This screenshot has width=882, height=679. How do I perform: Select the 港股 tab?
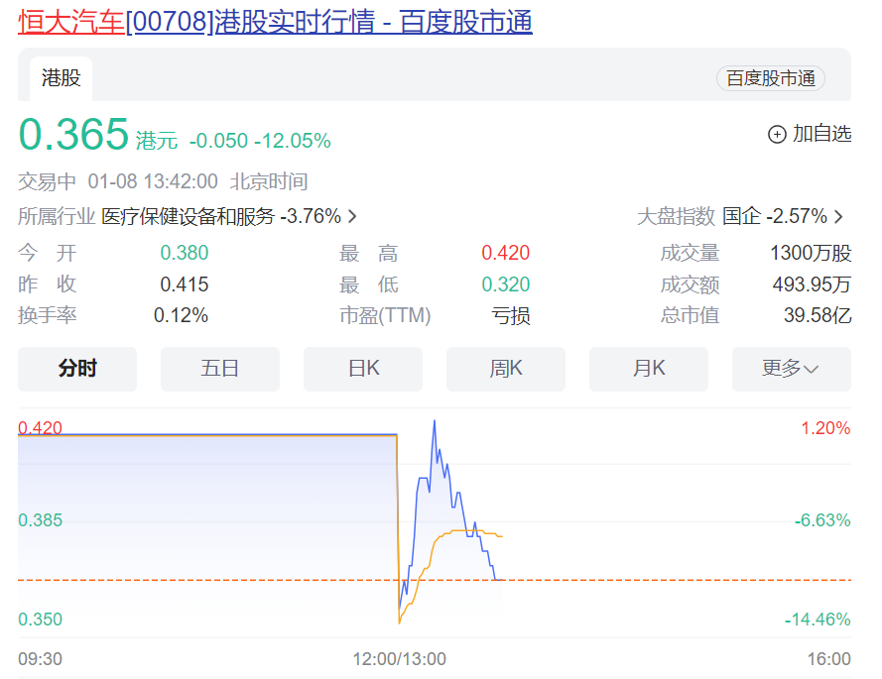[61, 78]
